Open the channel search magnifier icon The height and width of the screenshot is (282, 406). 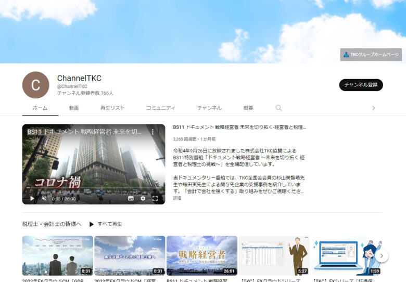click(x=278, y=108)
